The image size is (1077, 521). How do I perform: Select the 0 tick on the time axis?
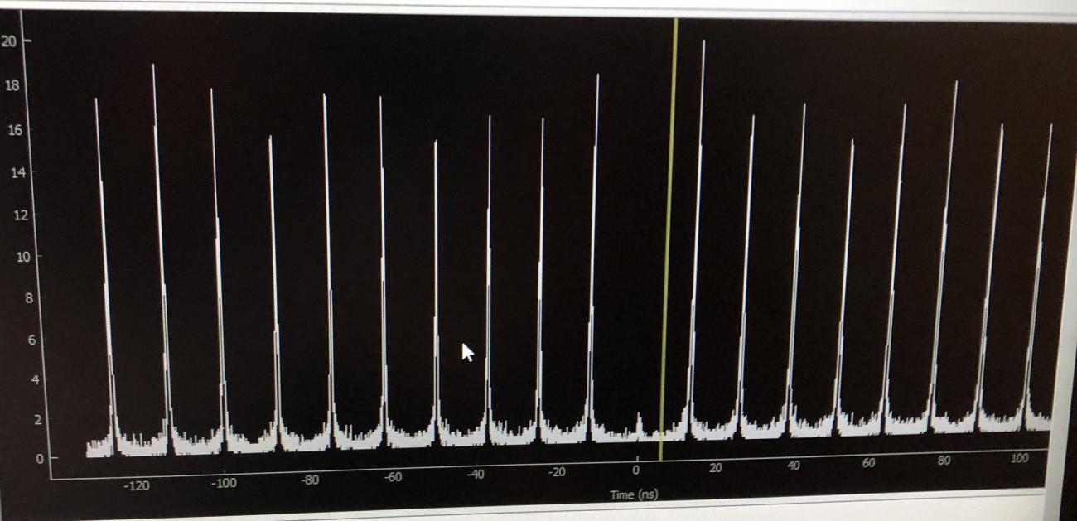[x=636, y=470]
